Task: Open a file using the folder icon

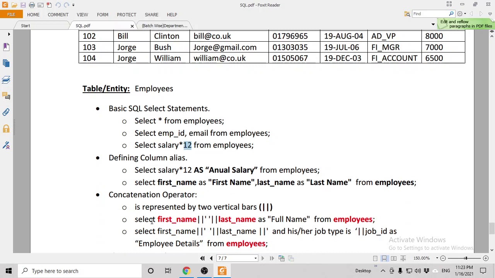Action: (x=14, y=5)
